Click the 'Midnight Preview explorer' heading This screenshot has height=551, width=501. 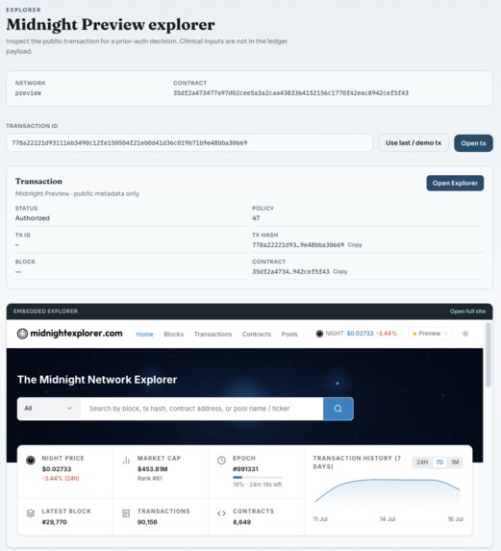pos(111,25)
